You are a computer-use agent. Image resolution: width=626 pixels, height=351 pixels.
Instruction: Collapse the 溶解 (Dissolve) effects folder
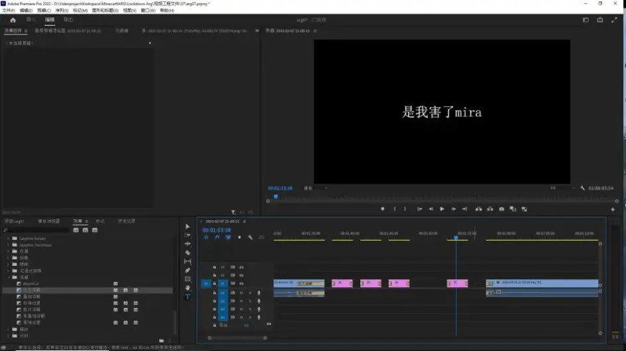point(8,277)
